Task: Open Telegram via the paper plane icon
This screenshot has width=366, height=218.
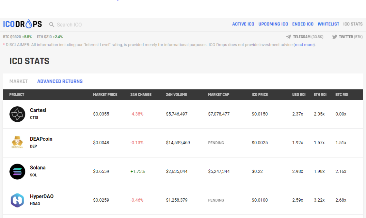Action: pos(289,37)
